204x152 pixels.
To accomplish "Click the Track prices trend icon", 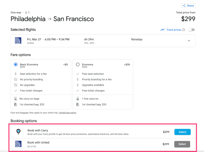I will [162, 30].
